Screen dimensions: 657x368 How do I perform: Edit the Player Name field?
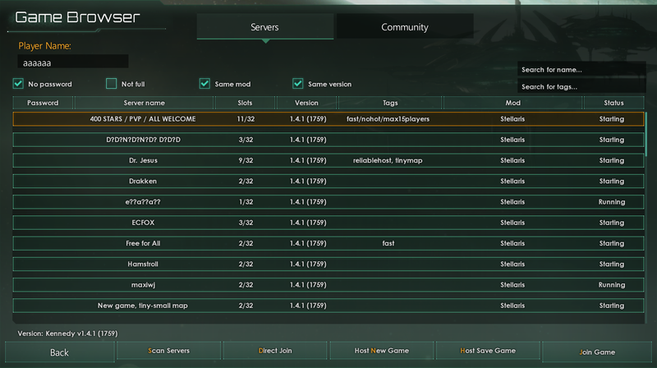pos(73,62)
